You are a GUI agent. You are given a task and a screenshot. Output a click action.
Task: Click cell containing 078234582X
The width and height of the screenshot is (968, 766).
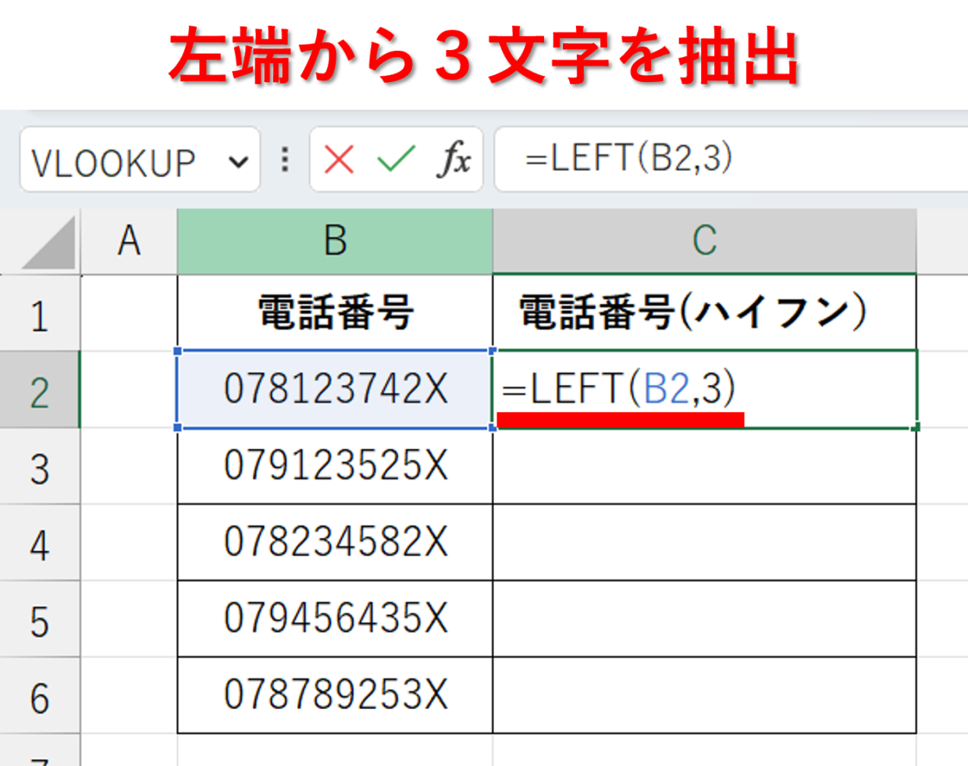click(335, 542)
